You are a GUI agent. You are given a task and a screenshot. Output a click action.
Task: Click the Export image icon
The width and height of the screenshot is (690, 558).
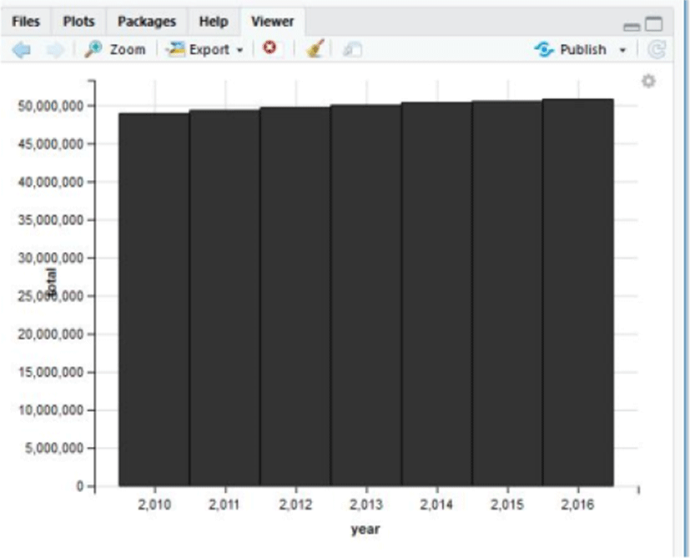175,49
